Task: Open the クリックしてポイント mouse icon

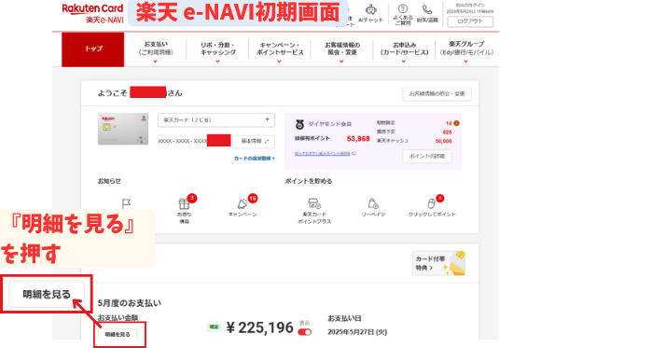Action: (x=431, y=204)
